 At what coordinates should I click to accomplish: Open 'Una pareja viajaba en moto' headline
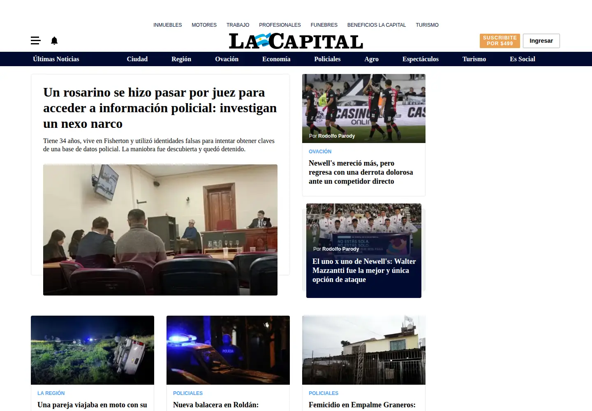[x=92, y=405]
